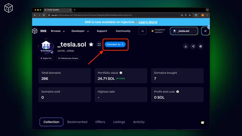Click the Total domains value 266

(44, 78)
